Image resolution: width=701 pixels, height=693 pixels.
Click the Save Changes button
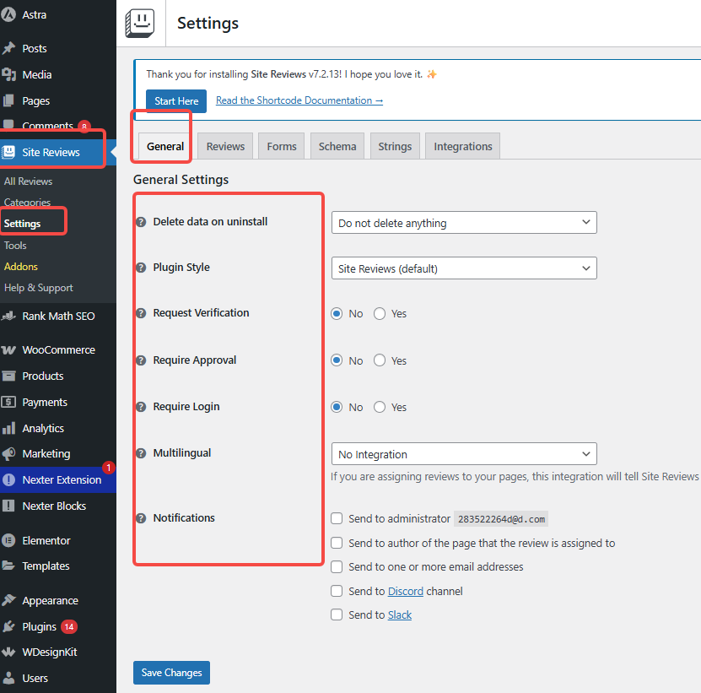pyautogui.click(x=171, y=673)
